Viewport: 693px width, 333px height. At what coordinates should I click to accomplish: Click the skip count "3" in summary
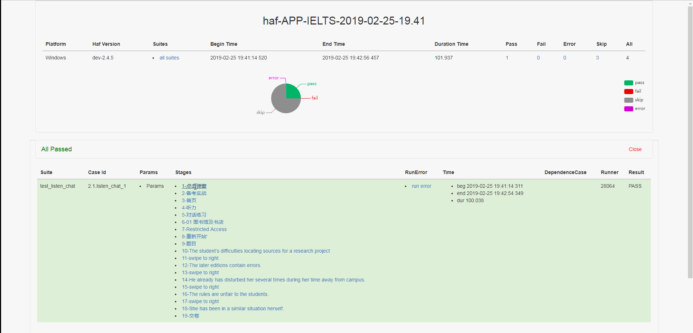(597, 58)
